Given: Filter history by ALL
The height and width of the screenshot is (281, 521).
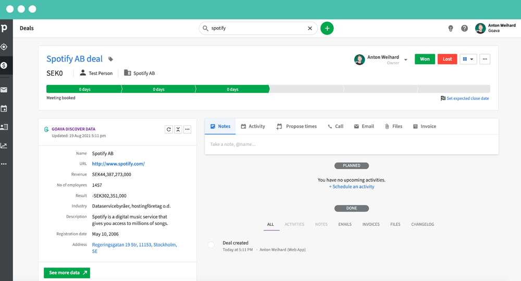Looking at the screenshot, I should (x=270, y=225).
